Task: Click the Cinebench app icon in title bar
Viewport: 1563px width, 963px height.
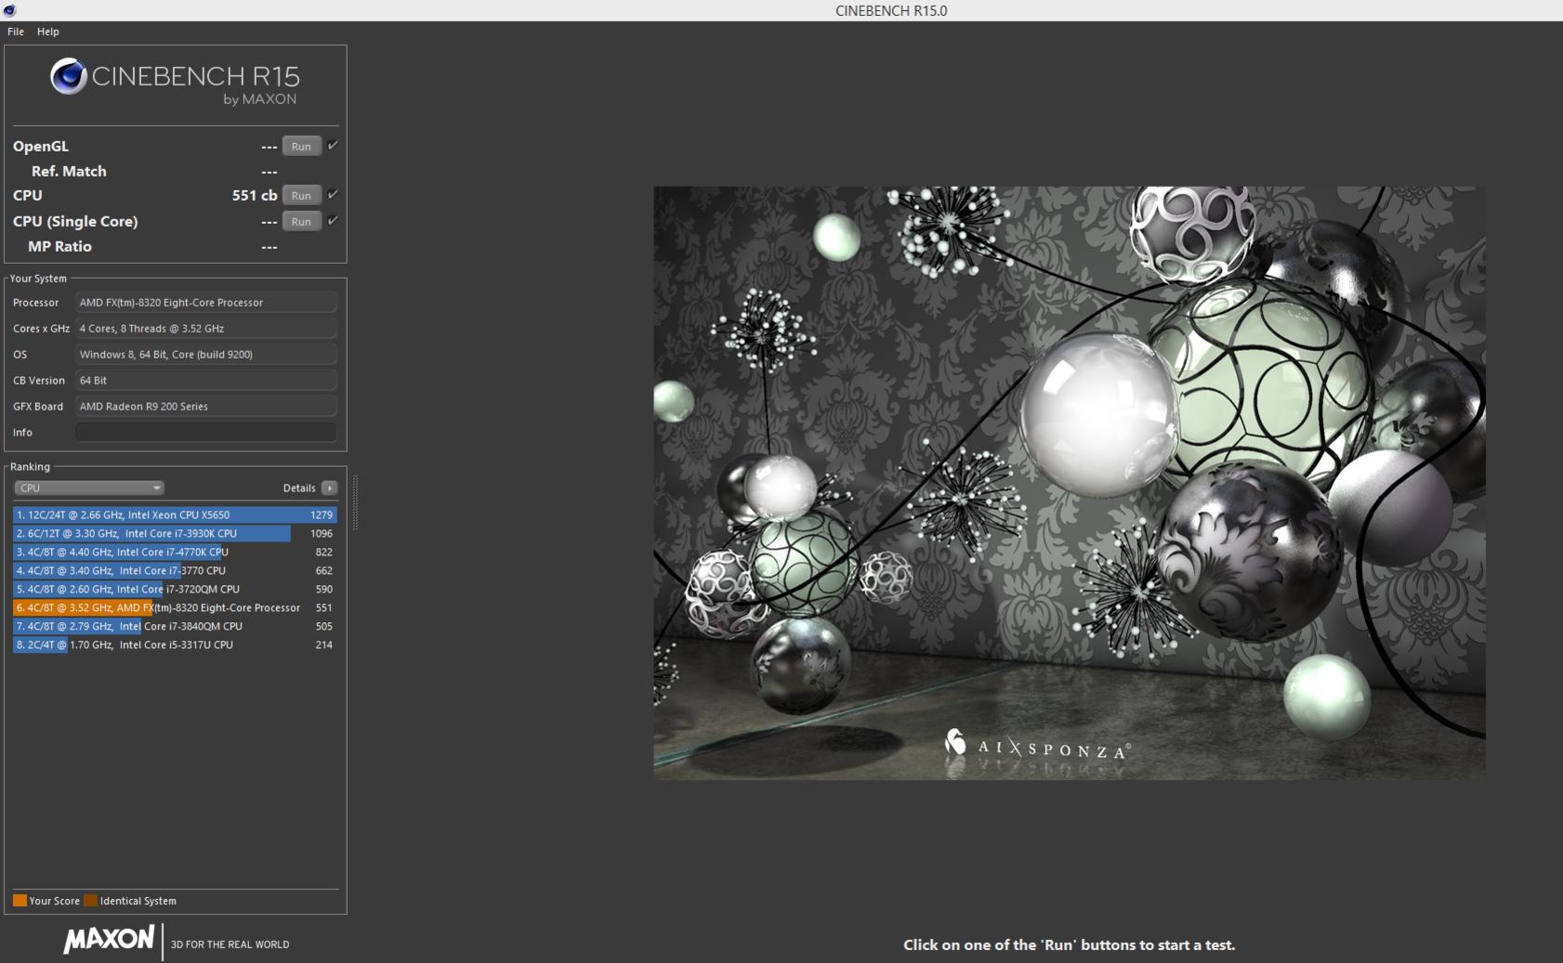Action: [x=9, y=10]
